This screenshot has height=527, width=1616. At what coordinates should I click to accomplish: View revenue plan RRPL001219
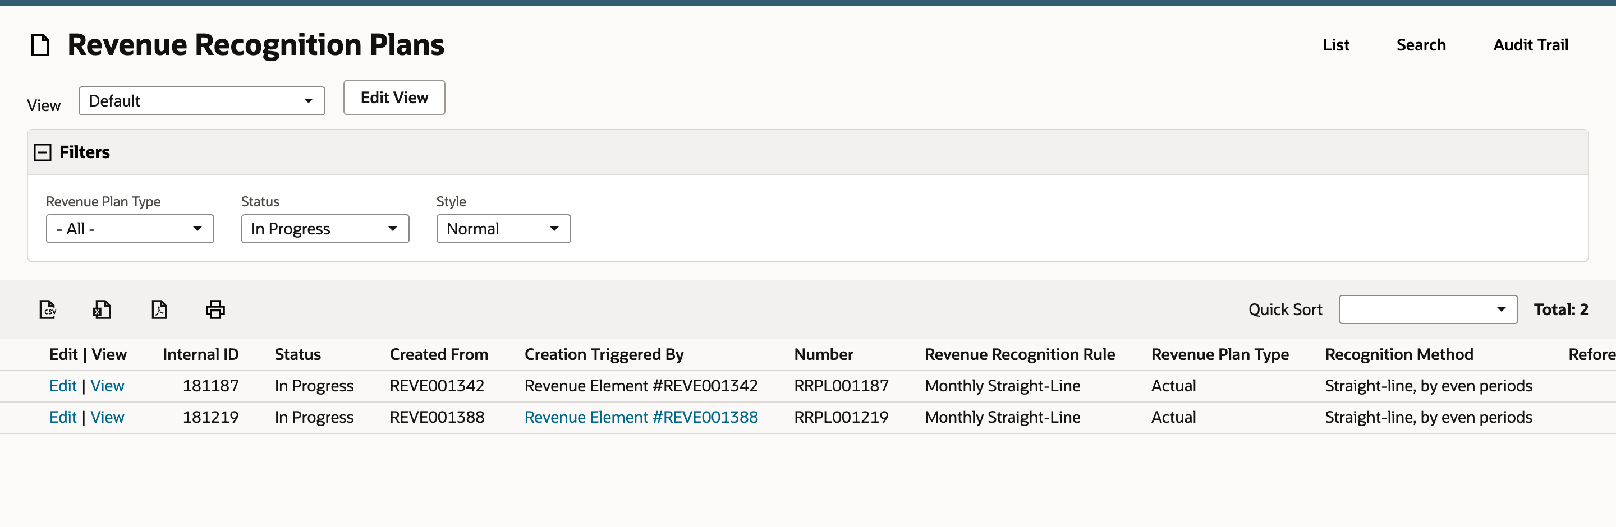[x=107, y=417]
